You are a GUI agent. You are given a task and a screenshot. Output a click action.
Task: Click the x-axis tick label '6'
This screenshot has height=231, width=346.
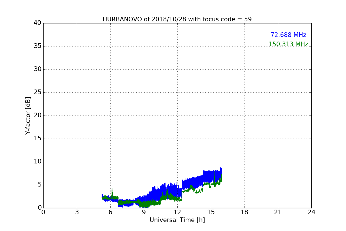110,212
